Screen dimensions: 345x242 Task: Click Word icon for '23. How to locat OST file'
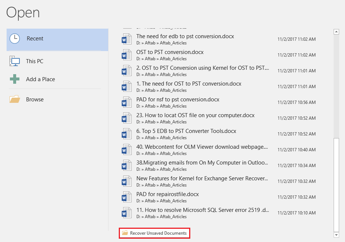click(x=127, y=118)
